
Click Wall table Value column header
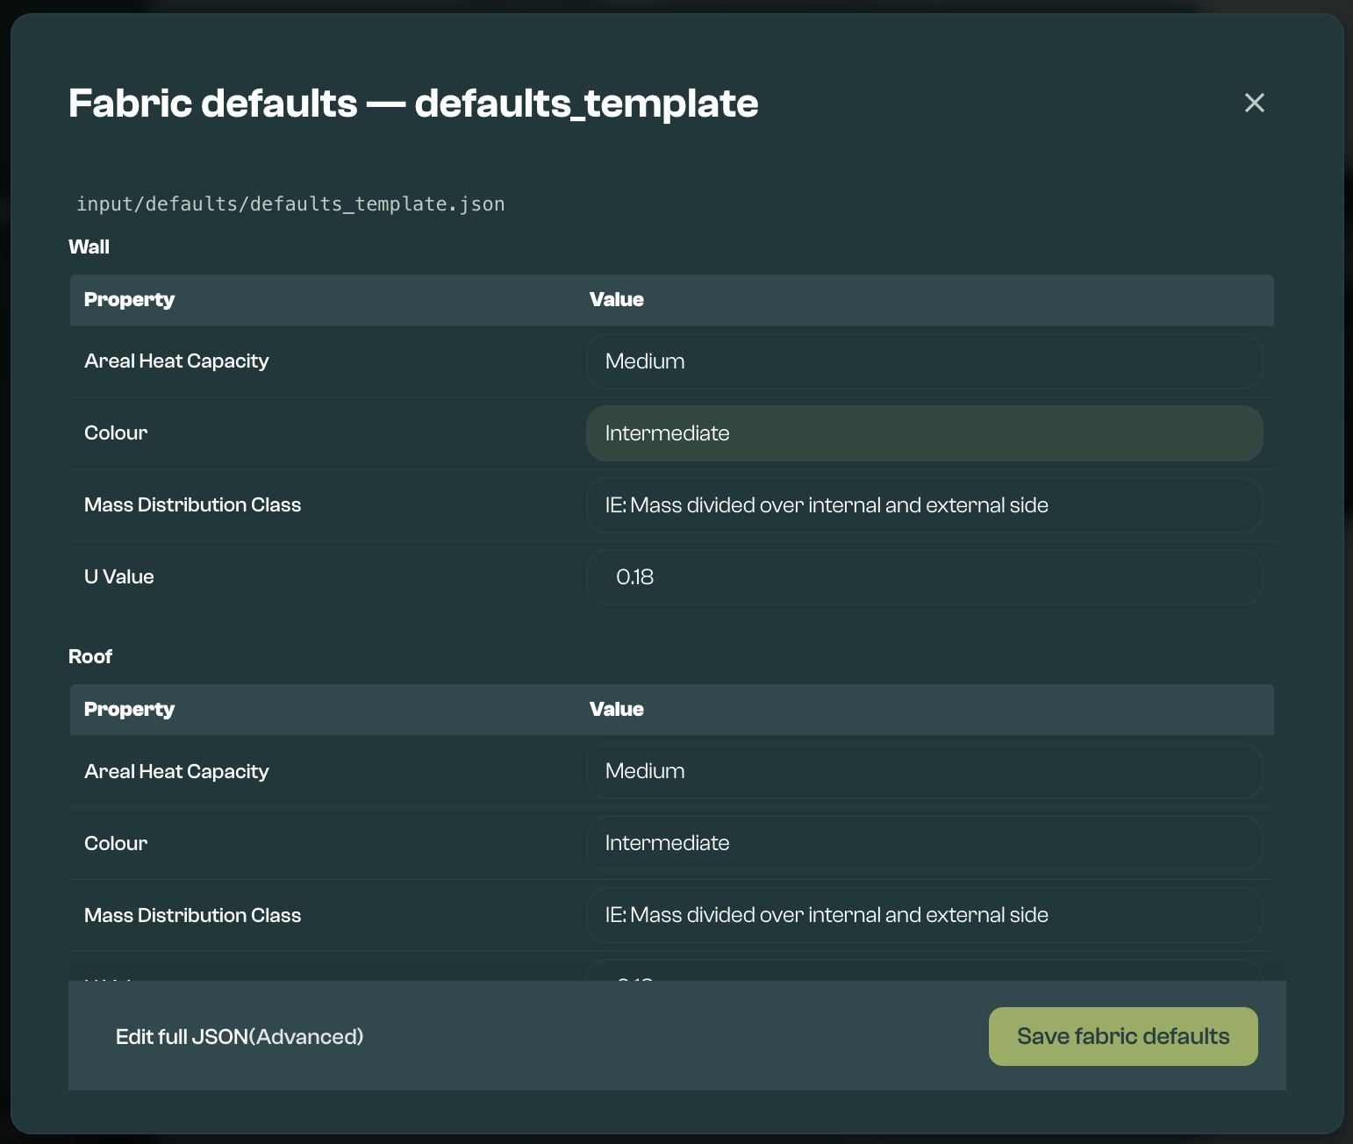617,300
